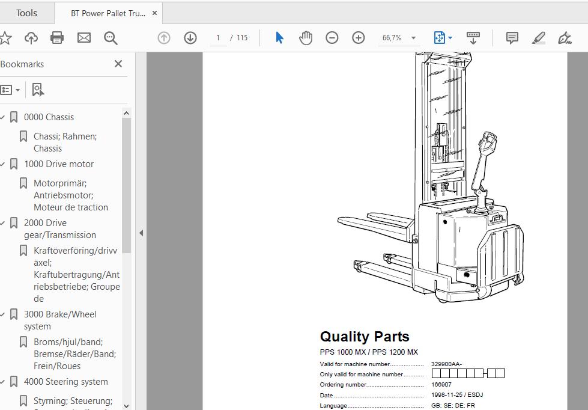This screenshot has height=410, width=588.
Task: Upload file to cloud icon
Action: (x=31, y=38)
